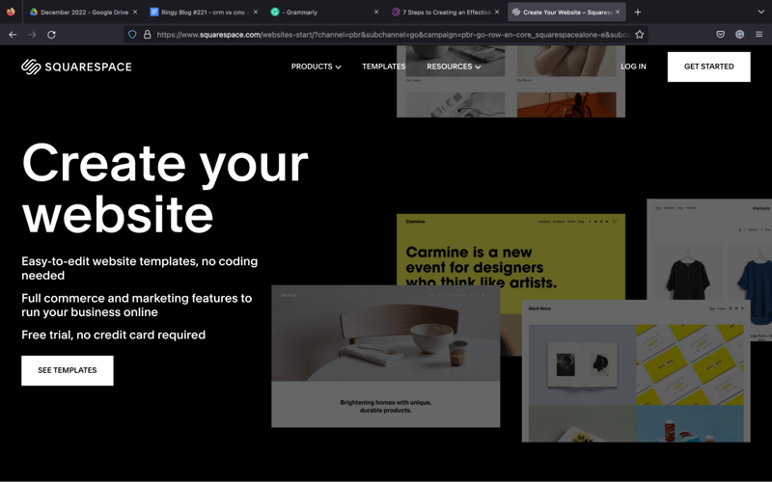Image resolution: width=772 pixels, height=482 pixels.
Task: Click 'Easy-to-edit website templates' text
Action: 139,268
